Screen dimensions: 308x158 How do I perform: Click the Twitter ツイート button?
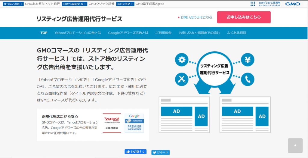[x=161, y=153]
